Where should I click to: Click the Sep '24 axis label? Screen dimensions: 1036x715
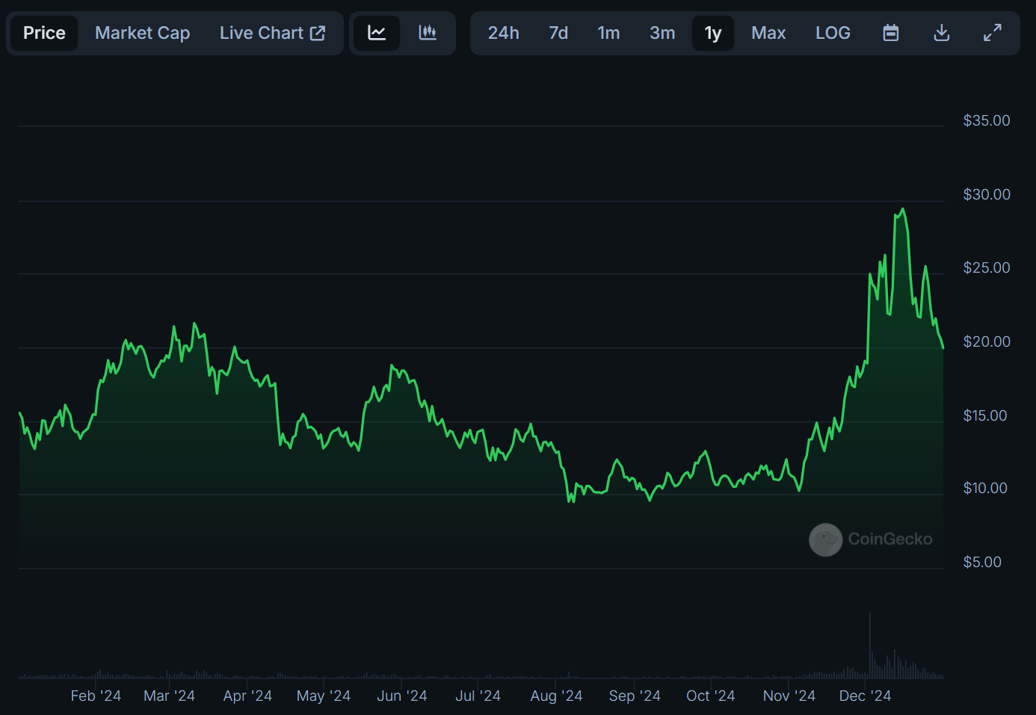tap(635, 696)
